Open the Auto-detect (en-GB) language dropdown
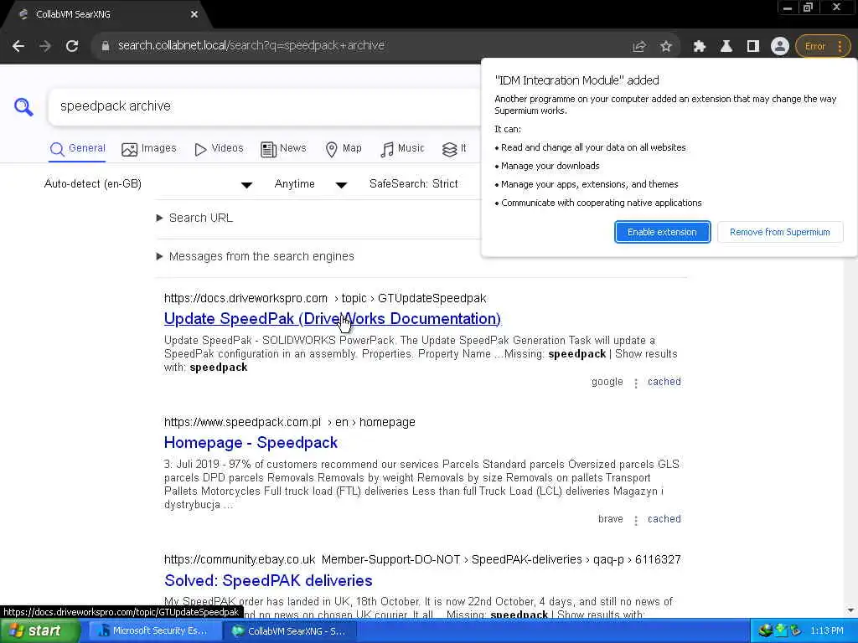The image size is (858, 643). coord(147,184)
